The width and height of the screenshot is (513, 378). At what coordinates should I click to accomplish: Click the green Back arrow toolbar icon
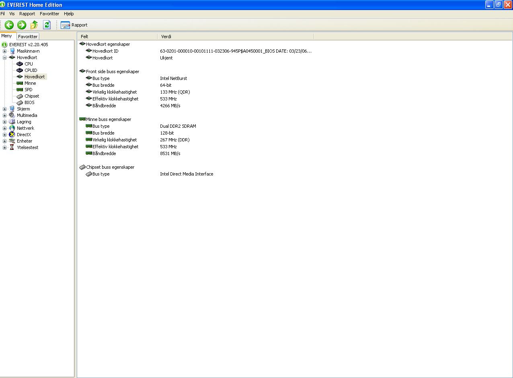(9, 25)
